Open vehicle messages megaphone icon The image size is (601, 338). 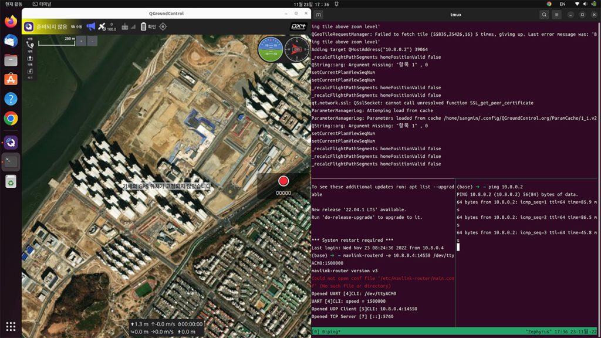91,26
